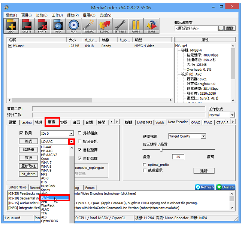245x226 pixels.
Task: Click the 重新取樣 button
Action: [x=28, y=166]
